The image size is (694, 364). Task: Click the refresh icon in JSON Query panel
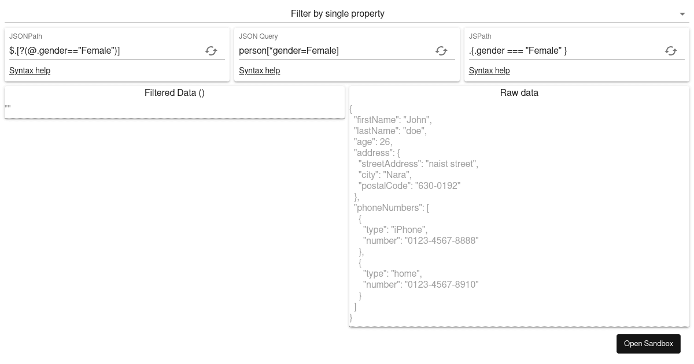441,51
